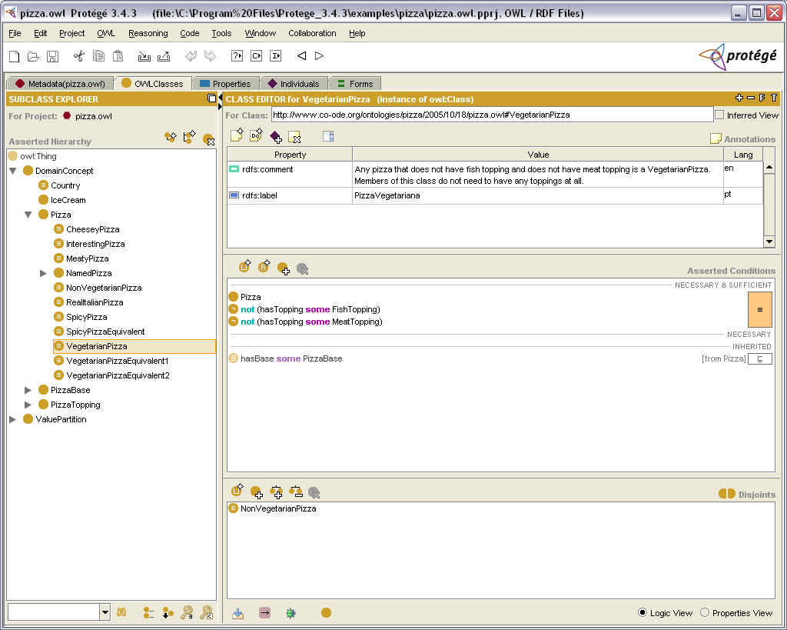Select SpicyPizza in the class hierarchy
The image size is (787, 630).
(x=86, y=317)
